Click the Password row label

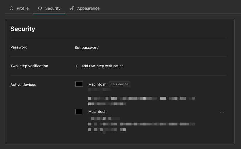click(x=19, y=47)
